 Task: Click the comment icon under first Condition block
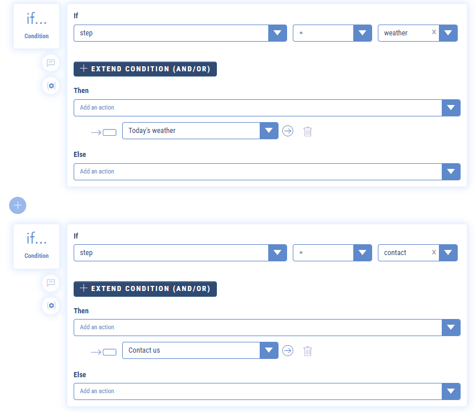coord(51,63)
